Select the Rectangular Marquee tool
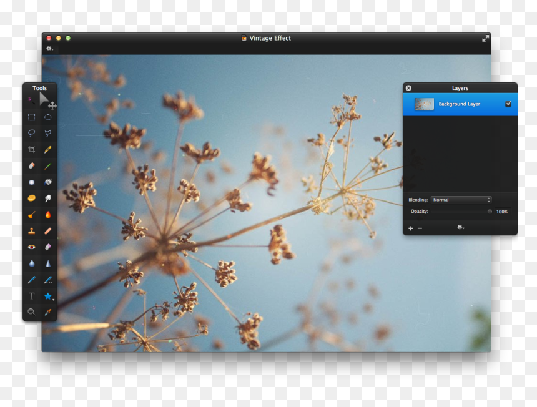537x407 pixels. [x=31, y=117]
